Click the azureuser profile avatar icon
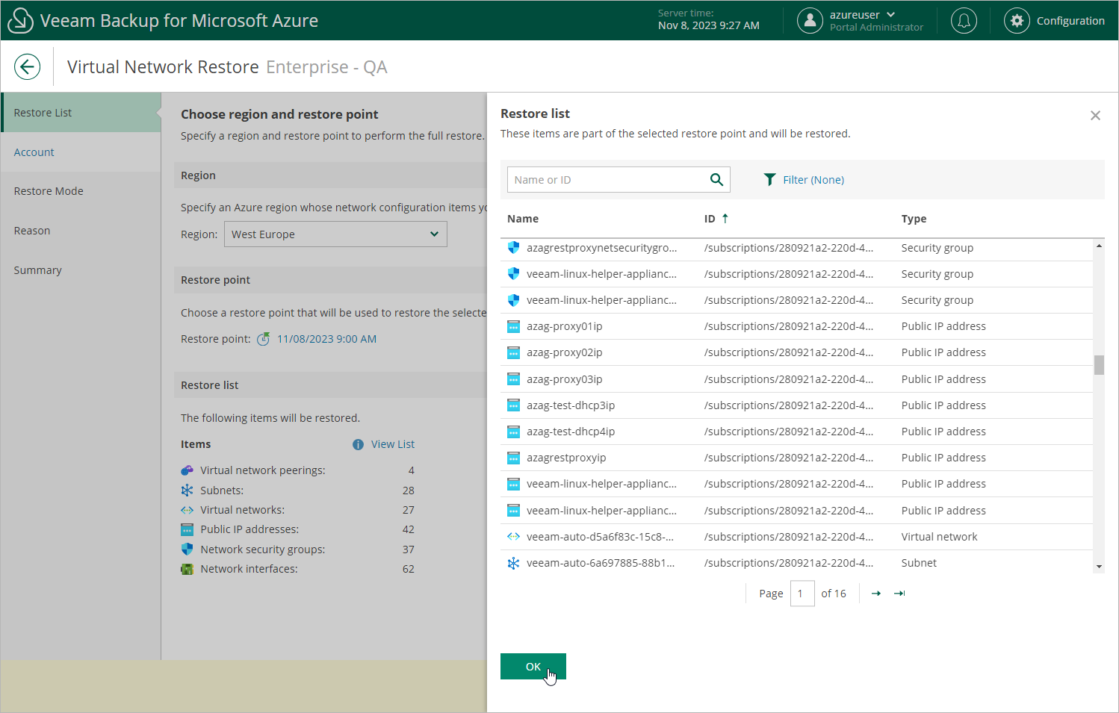1119x713 pixels. [x=810, y=21]
